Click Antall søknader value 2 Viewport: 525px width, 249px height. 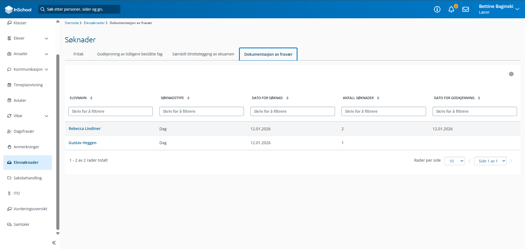pyautogui.click(x=343, y=129)
